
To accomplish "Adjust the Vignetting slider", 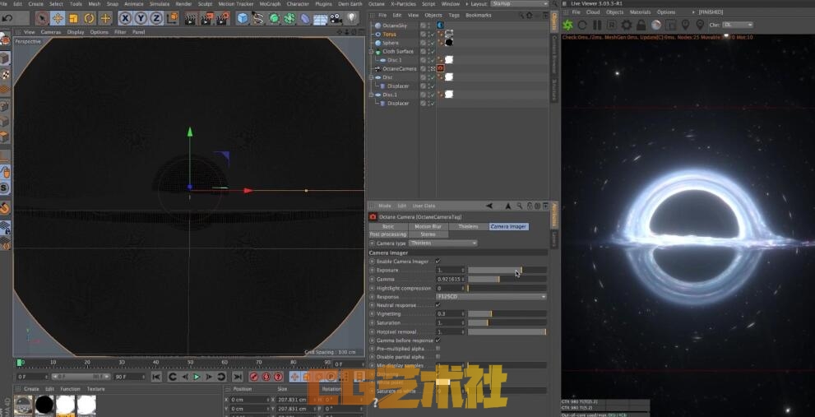I will point(507,314).
